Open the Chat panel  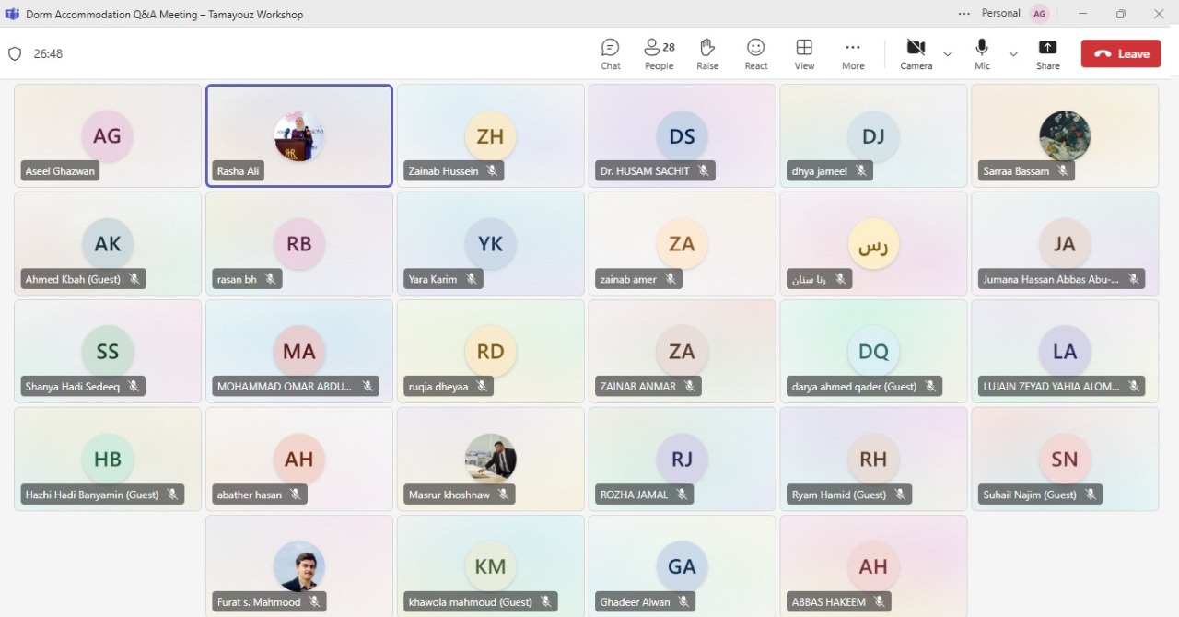610,53
